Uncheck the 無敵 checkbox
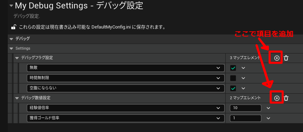The image size is (303, 132). point(233,68)
